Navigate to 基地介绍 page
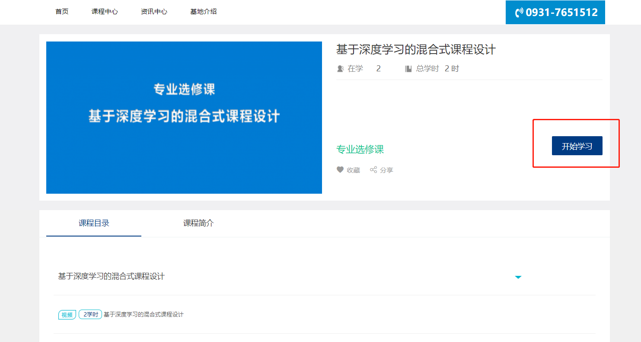Viewport: 641px width, 342px height. click(203, 12)
